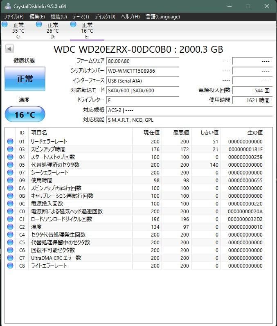Click power on count value 544 回
Viewport: 277px width, 326px height.
[x=252, y=90]
